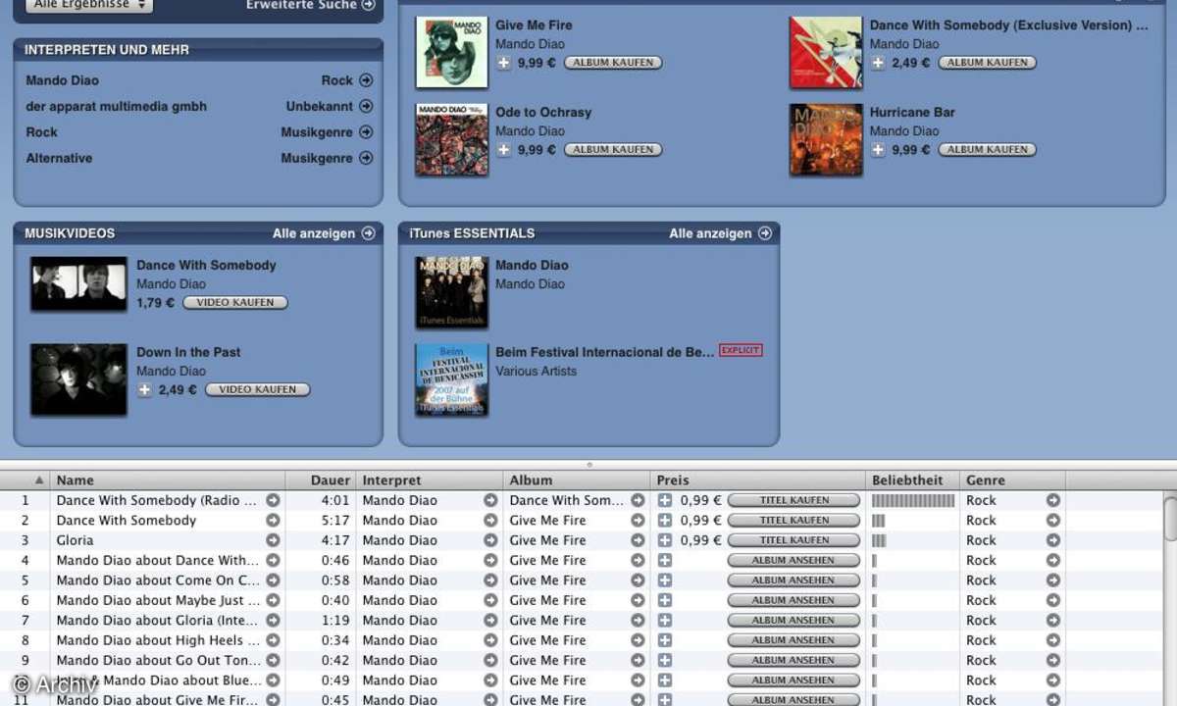Image resolution: width=1177 pixels, height=706 pixels.
Task: Open Hurricane Bar album cover
Action: click(826, 140)
